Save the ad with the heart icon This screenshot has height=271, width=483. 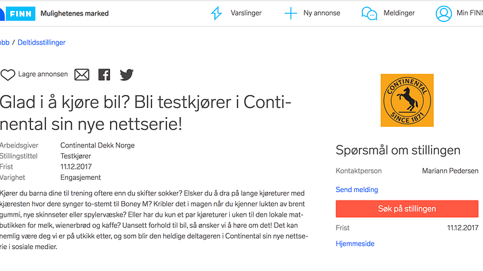tap(8, 75)
